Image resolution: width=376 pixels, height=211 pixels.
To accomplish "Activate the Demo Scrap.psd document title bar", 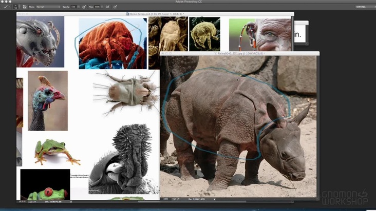I will click(x=155, y=14).
